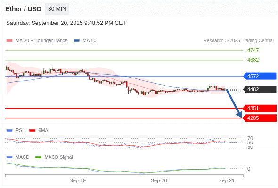Click the MA 20 + Bollinger Bands legend swatch
The width and height of the screenshot is (278, 188).
(9, 41)
